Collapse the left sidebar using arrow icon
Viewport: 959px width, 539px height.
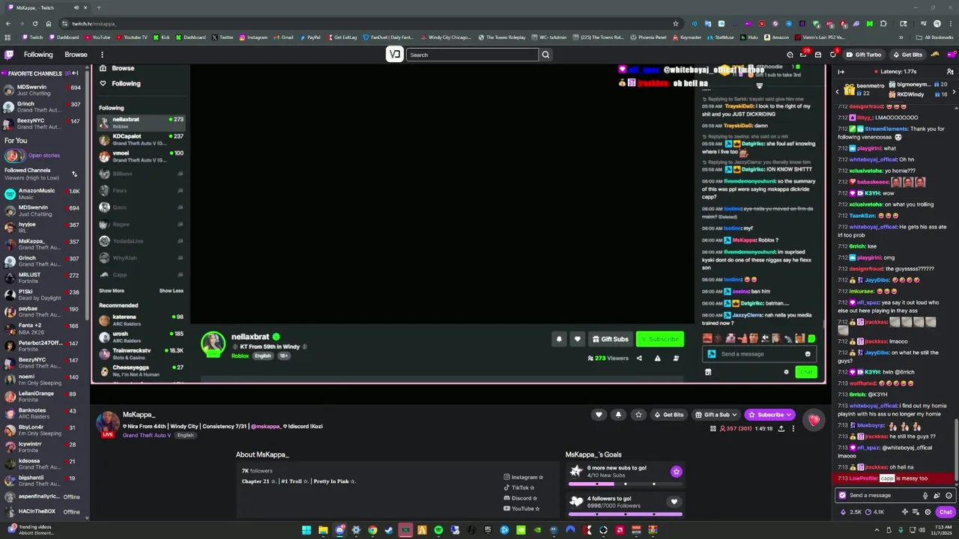[75, 73]
